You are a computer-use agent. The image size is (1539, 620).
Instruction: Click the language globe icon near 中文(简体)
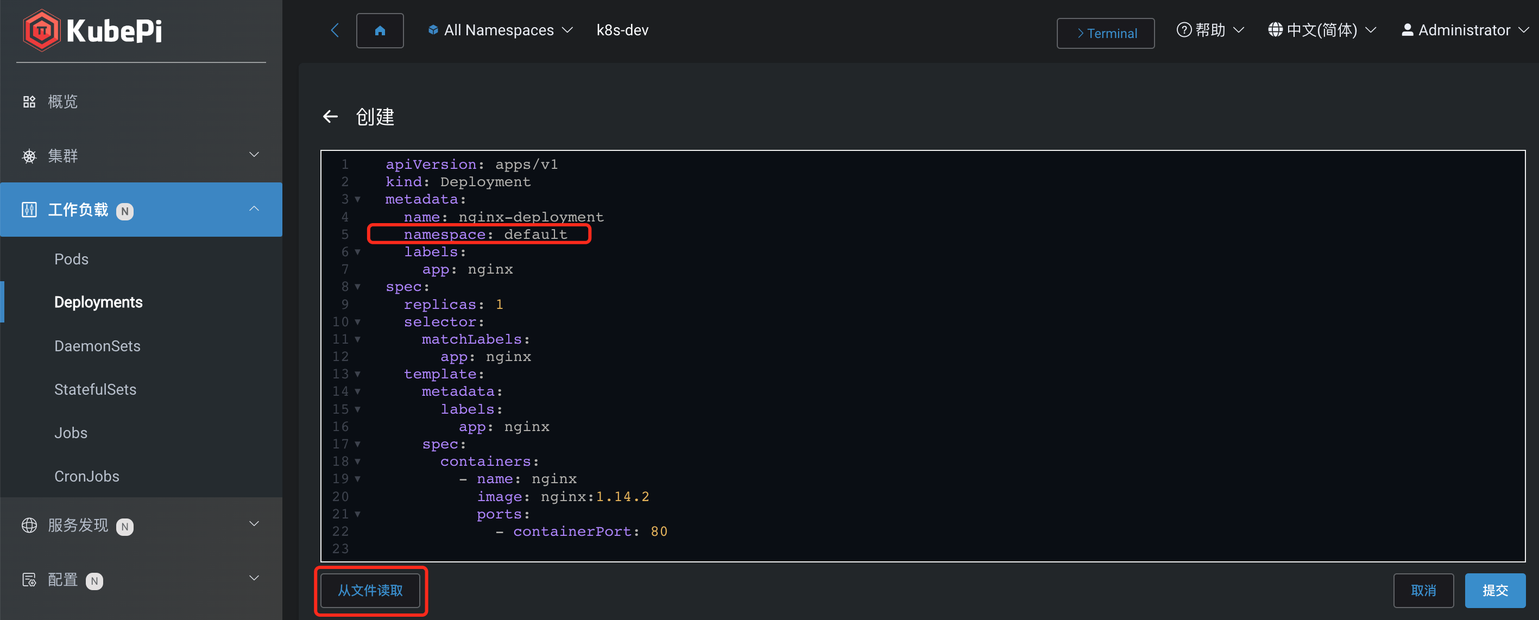click(1276, 29)
